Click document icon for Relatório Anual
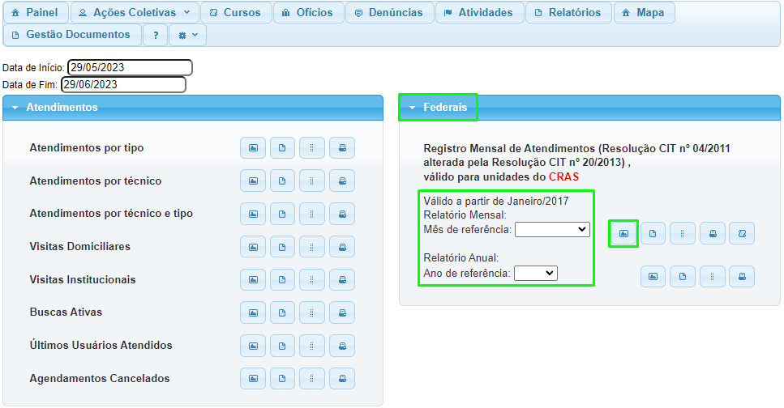The height and width of the screenshot is (408, 784). (683, 277)
